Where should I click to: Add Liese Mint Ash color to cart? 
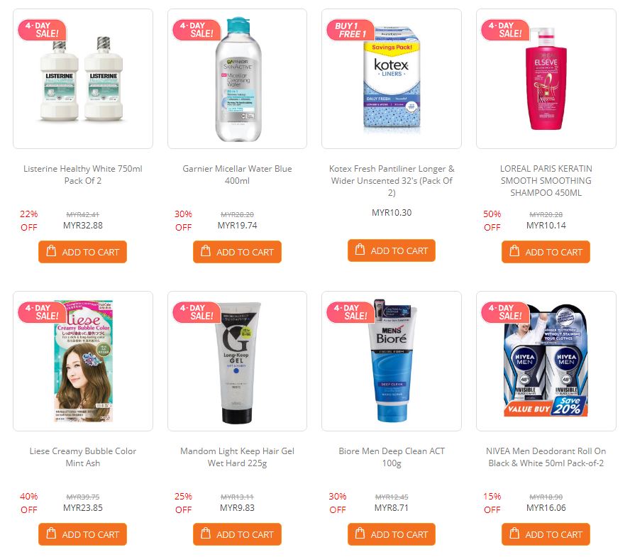(x=83, y=534)
